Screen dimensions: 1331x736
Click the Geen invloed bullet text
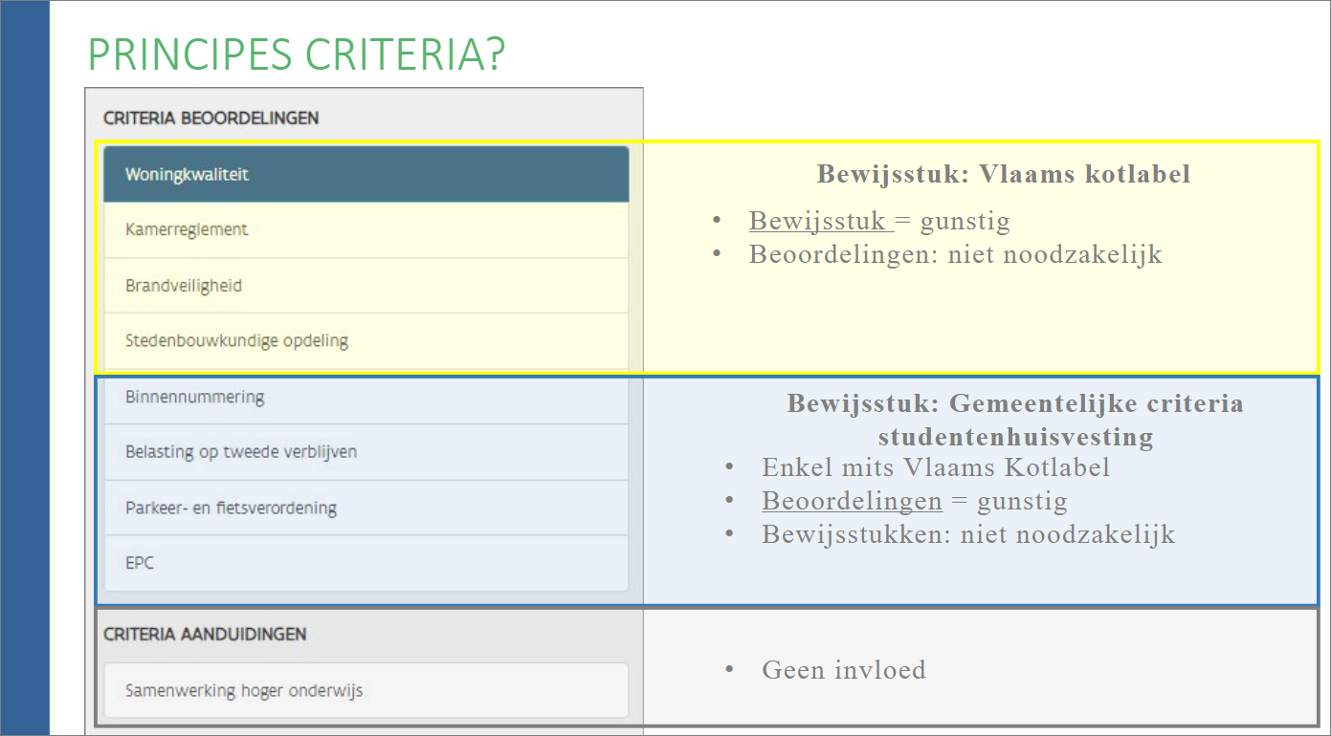(x=843, y=670)
